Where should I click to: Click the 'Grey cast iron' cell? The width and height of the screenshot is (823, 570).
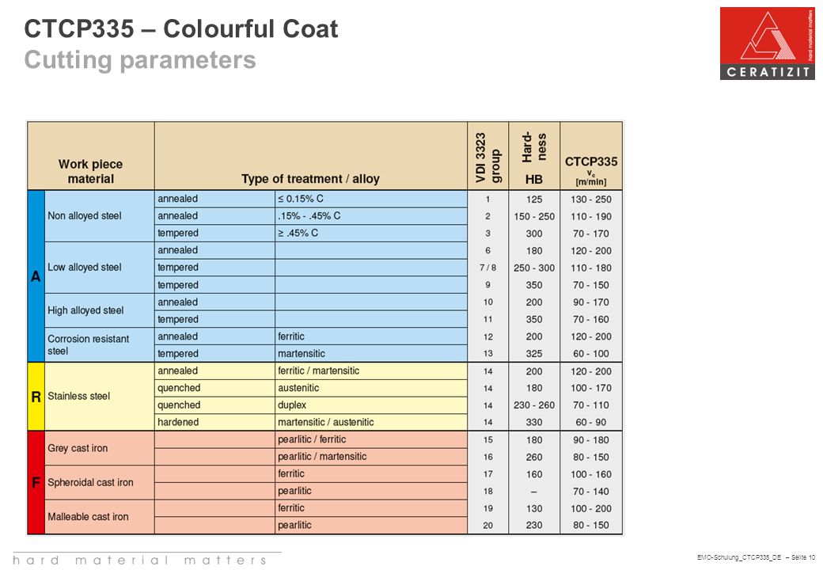coord(100,448)
